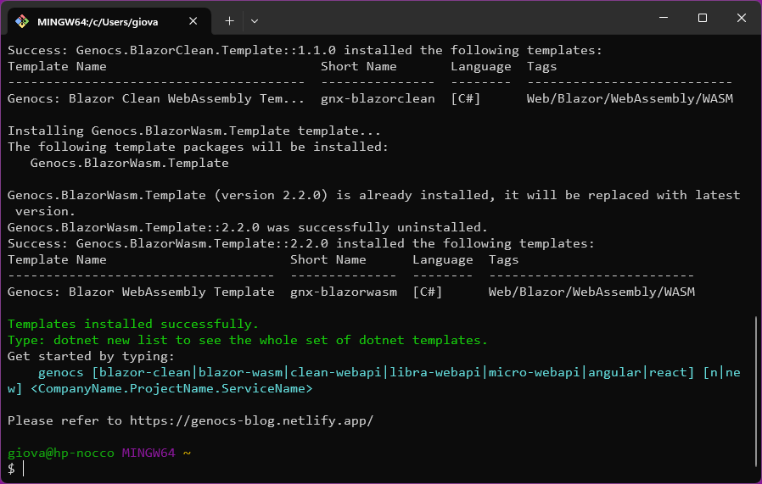Screen dimensions: 762x484
Task: Click the <CompanyName.ProjectName.ServiceName> placeholder text
Action: click(171, 388)
